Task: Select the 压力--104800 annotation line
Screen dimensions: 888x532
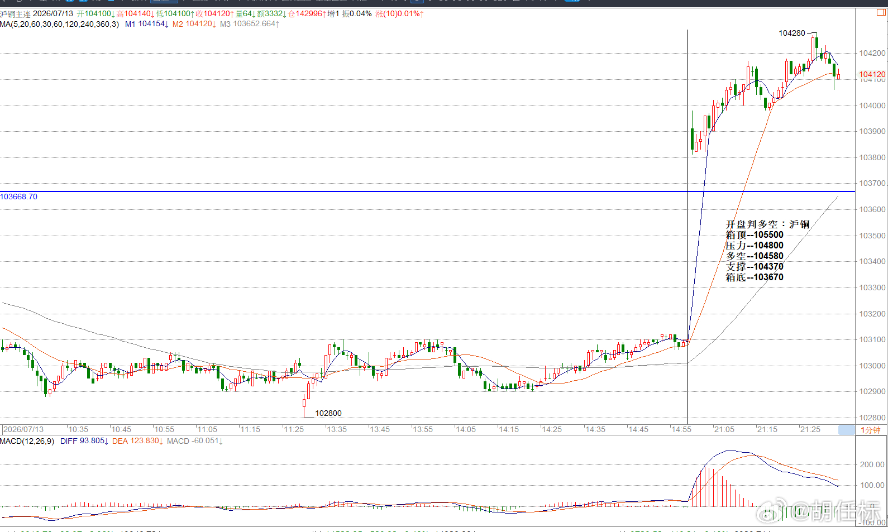Action: [755, 245]
